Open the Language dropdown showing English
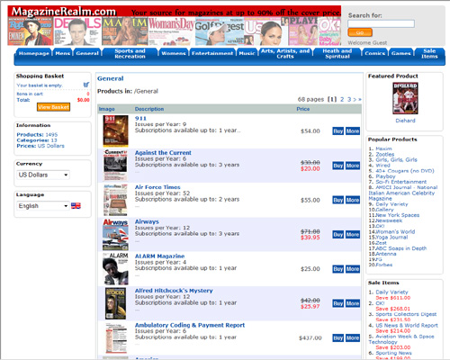450x360 pixels. click(x=43, y=206)
